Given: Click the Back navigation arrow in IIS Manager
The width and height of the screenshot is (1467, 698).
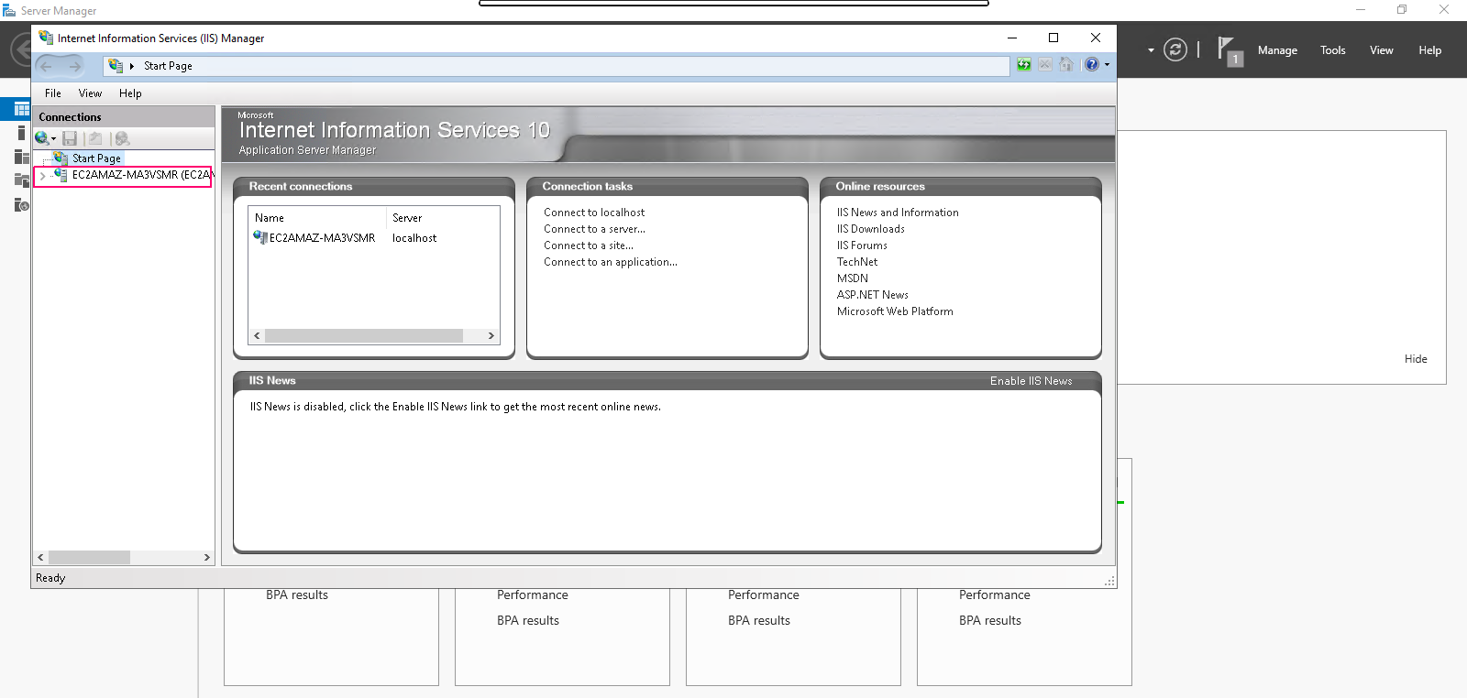Looking at the screenshot, I should click(x=47, y=66).
